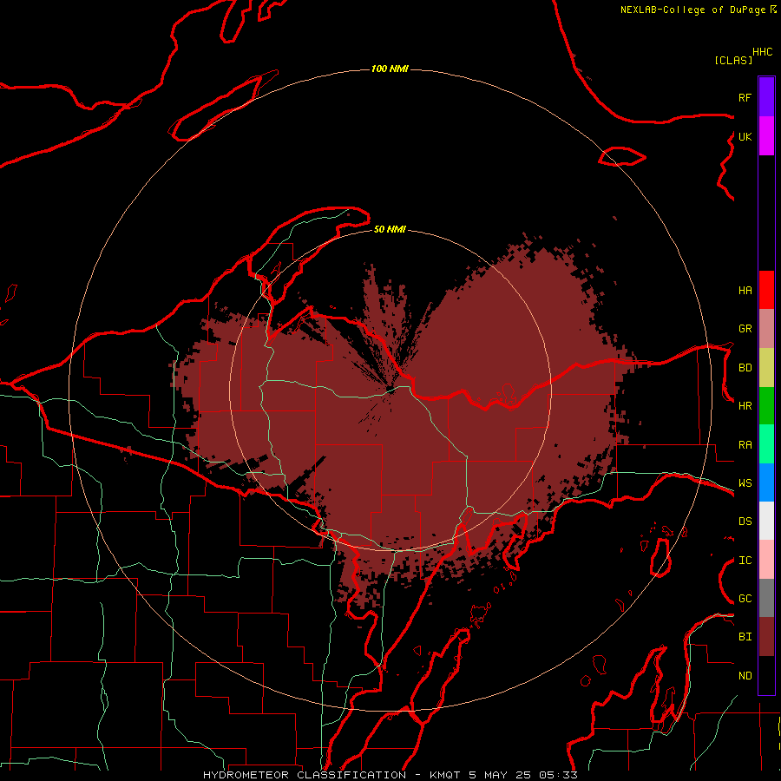The height and width of the screenshot is (781, 781).
Task: Click the "GC" legend label
Action: tap(745, 599)
